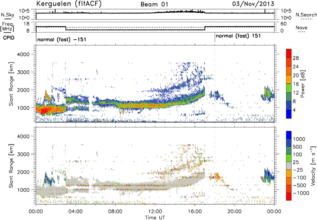Click the '12:00' time axis tick

pos(155,212)
